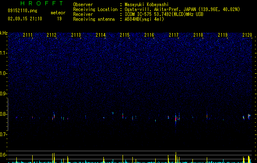
Task: Click the 2111 time marker
Action: click(x=28, y=35)
